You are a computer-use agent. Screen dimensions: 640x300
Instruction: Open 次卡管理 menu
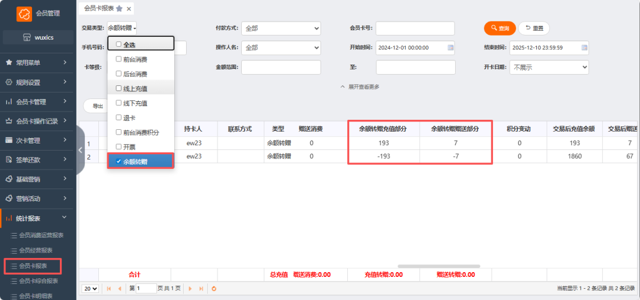[x=38, y=141]
